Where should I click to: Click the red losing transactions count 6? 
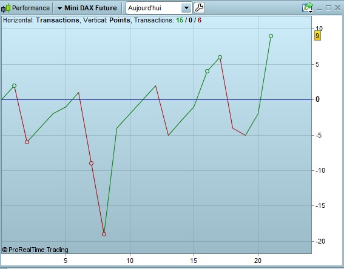[x=199, y=20]
